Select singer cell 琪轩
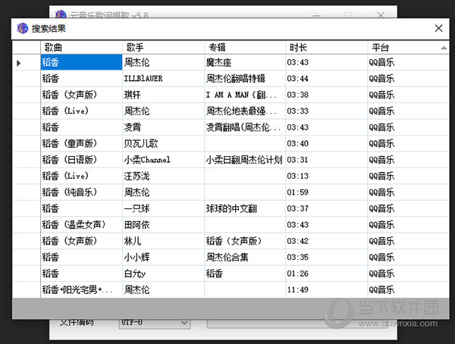 point(163,95)
